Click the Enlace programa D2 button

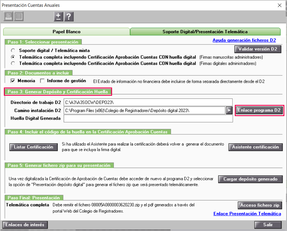click(259, 110)
